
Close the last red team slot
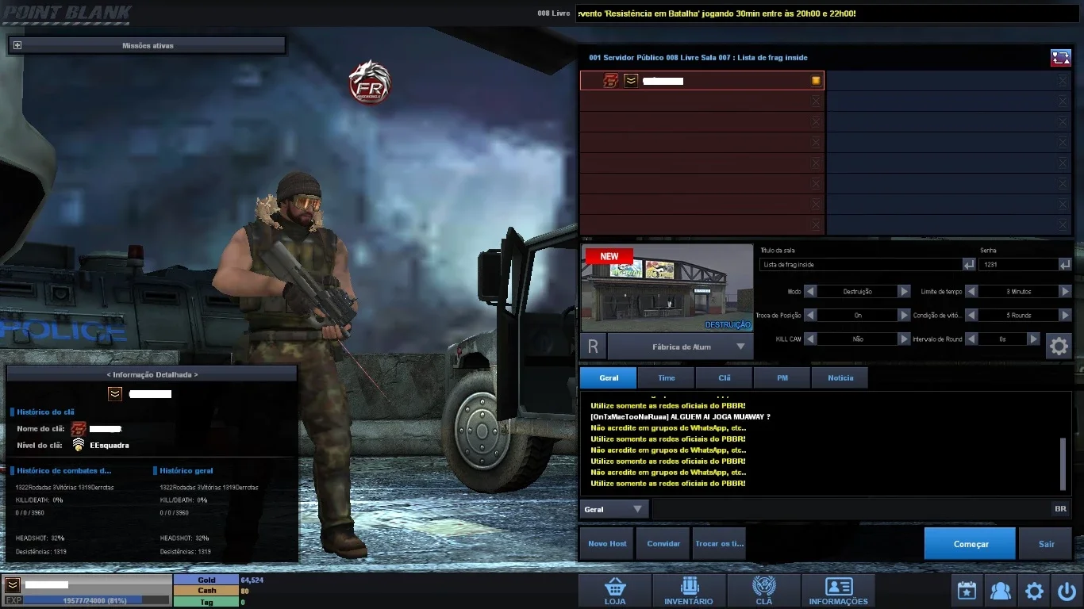tap(816, 225)
